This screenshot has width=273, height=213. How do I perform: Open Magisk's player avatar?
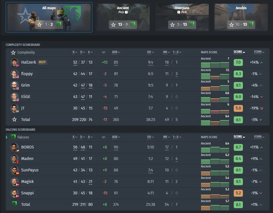click(x=14, y=182)
